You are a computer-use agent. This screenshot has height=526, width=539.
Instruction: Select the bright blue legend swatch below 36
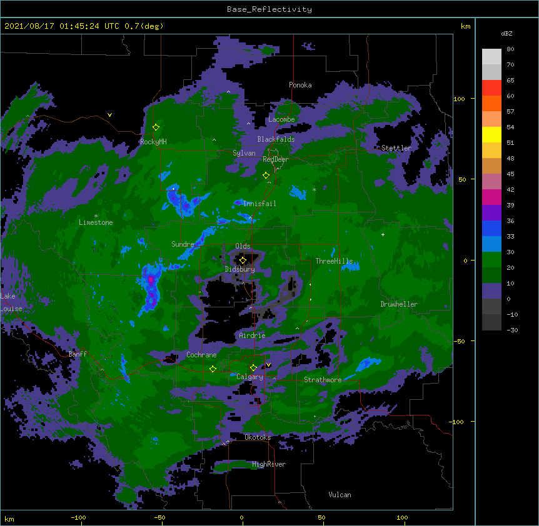click(x=491, y=228)
